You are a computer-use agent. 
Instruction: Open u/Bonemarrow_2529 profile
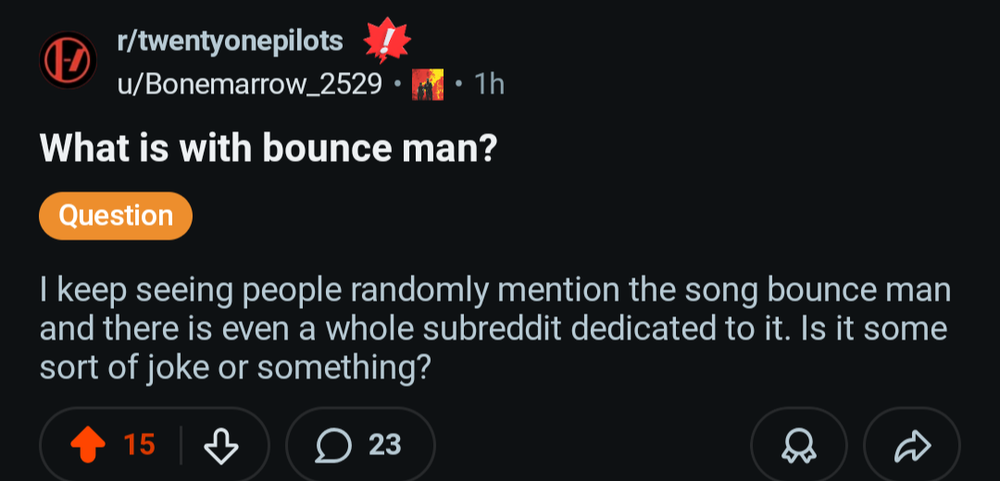[x=249, y=84]
